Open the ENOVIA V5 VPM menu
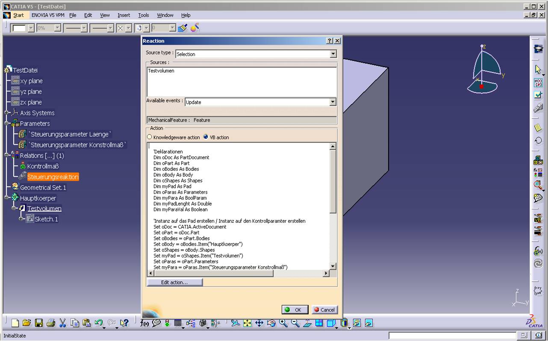This screenshot has width=548, height=341. click(47, 15)
